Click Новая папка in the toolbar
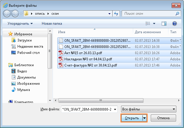The image size is (184, 128). (x=52, y=23)
